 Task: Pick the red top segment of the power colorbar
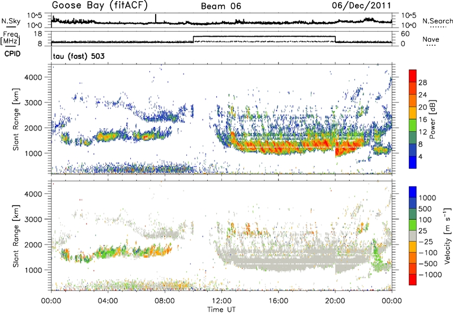click(413, 76)
